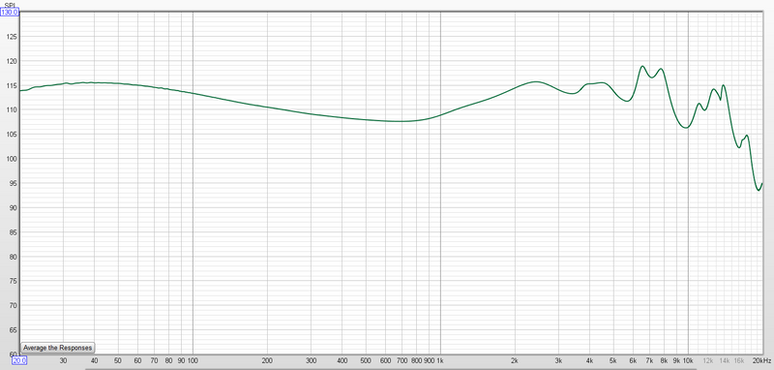Click the 5k frequency axis label
Viewport: 774px width, 370px height.
click(x=613, y=360)
